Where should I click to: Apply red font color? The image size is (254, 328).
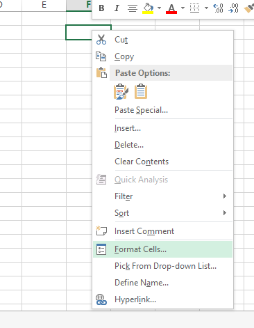click(x=171, y=8)
